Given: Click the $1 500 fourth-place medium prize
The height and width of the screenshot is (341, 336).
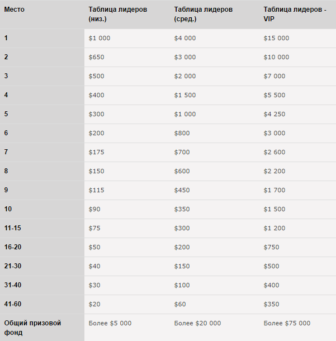Looking at the screenshot, I should [x=185, y=95].
